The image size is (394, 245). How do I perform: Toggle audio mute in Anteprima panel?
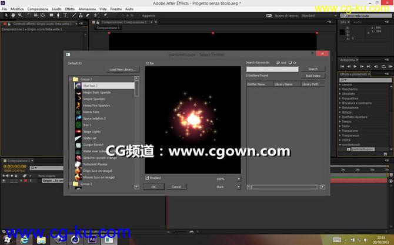[x=376, y=66]
